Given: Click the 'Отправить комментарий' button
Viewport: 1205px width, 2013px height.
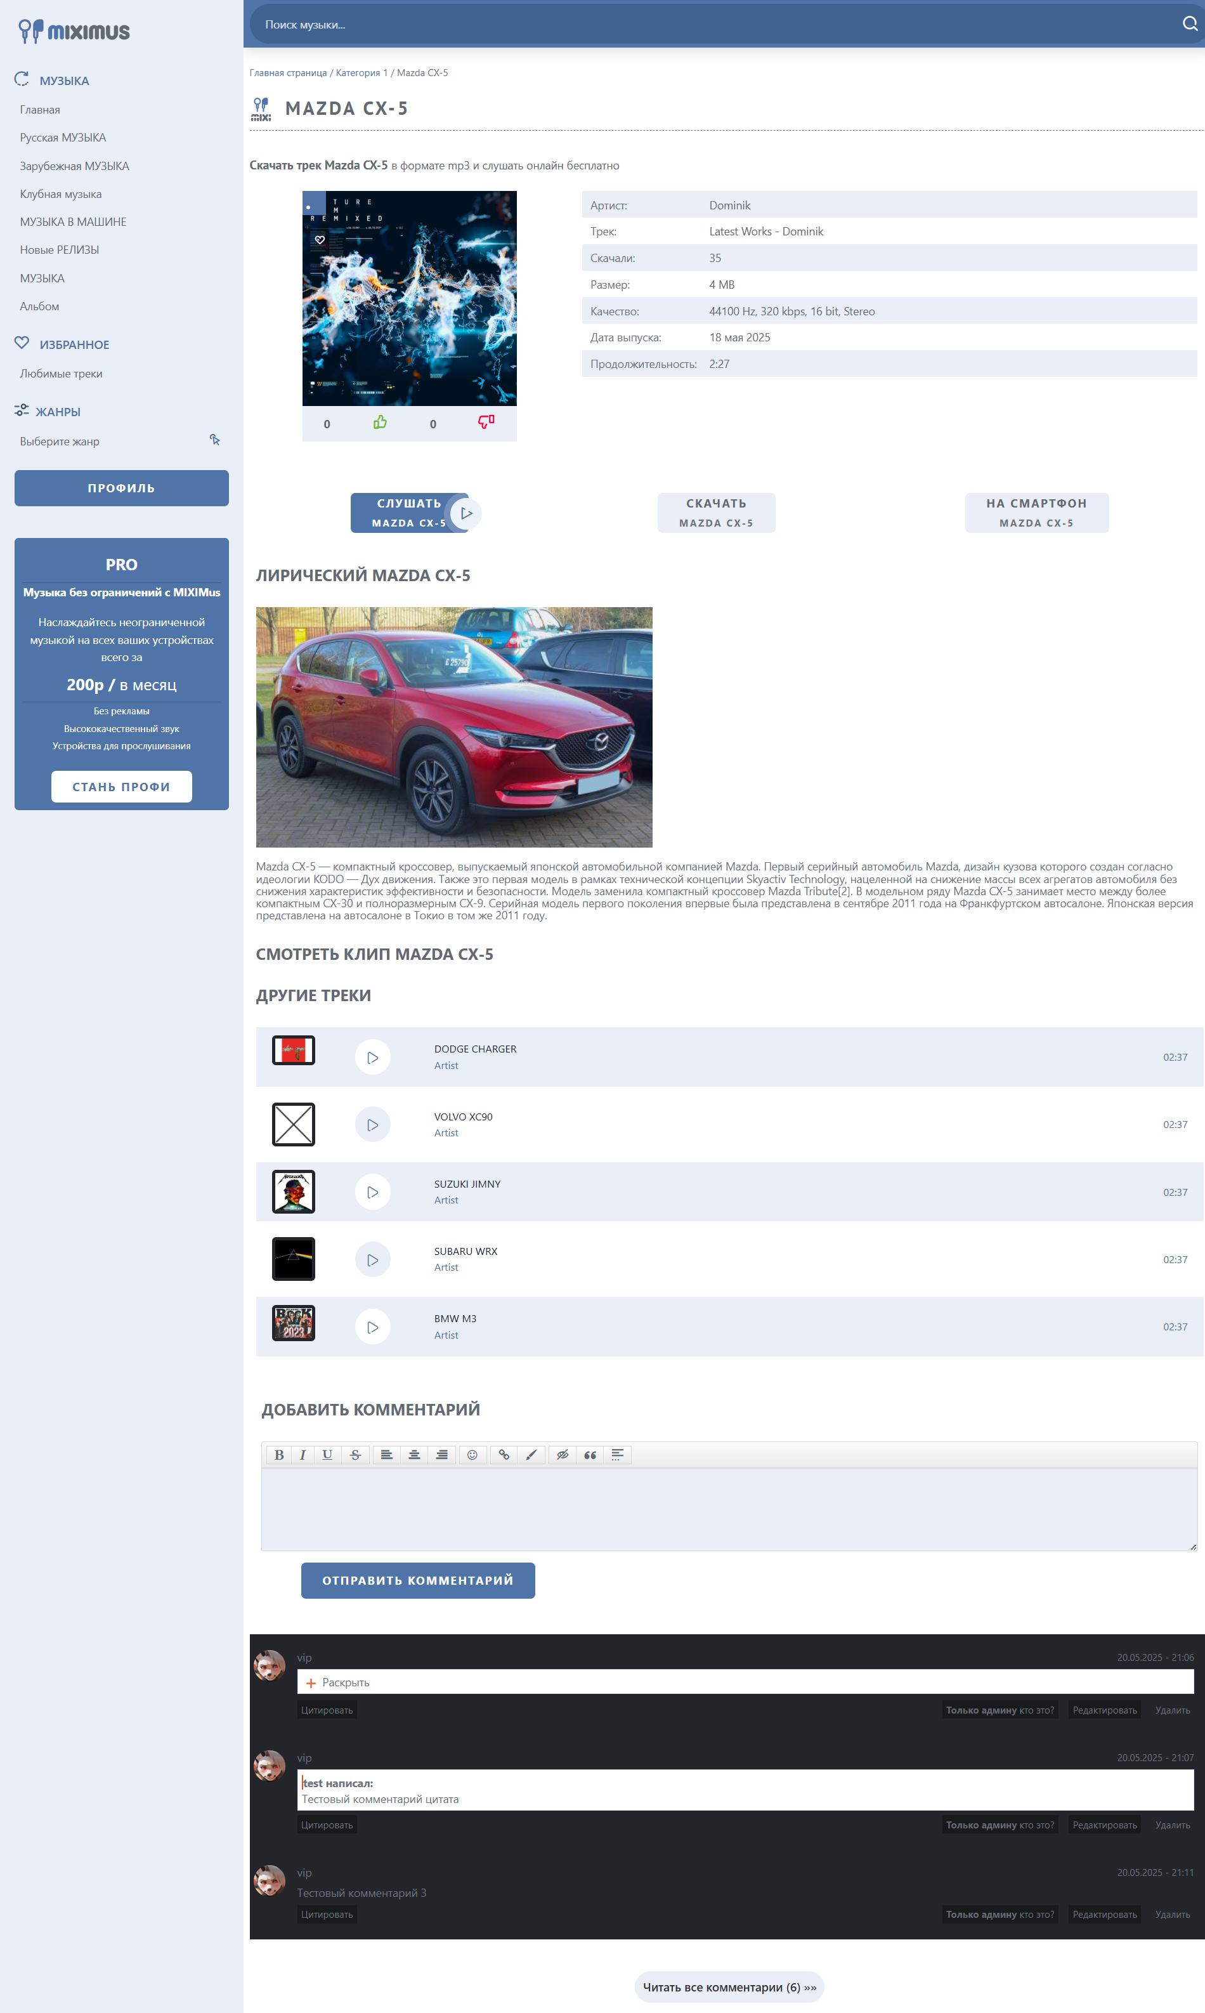Looking at the screenshot, I should point(417,1580).
